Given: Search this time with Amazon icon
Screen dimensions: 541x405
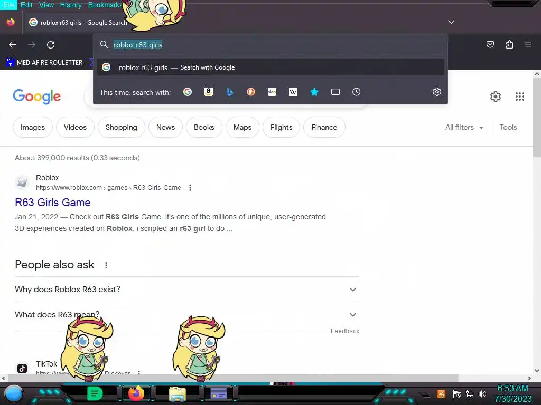Looking at the screenshot, I should point(208,92).
